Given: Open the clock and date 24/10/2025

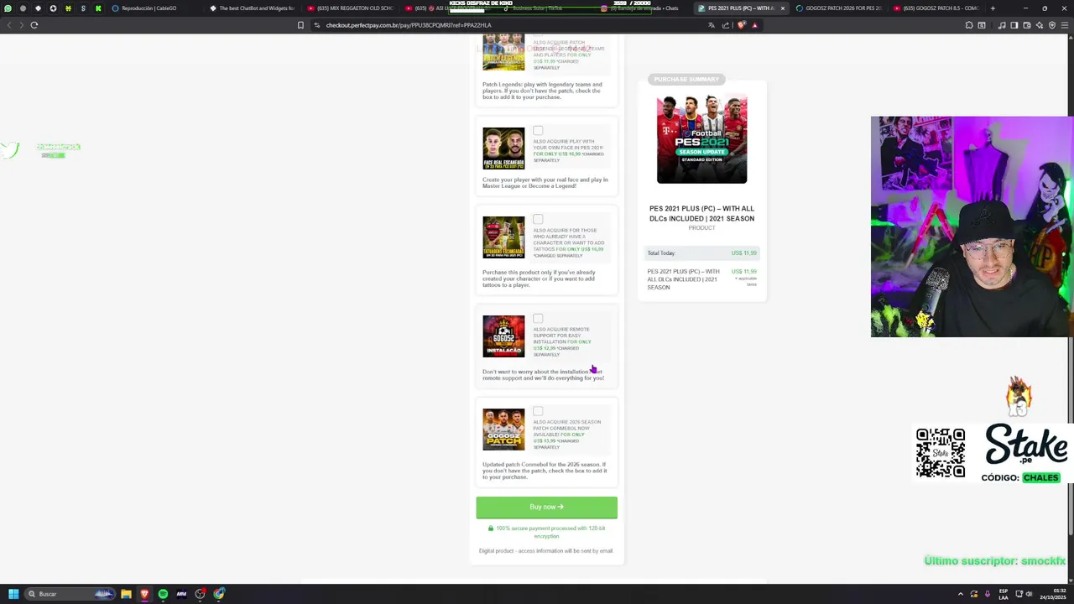Looking at the screenshot, I should (1051, 594).
